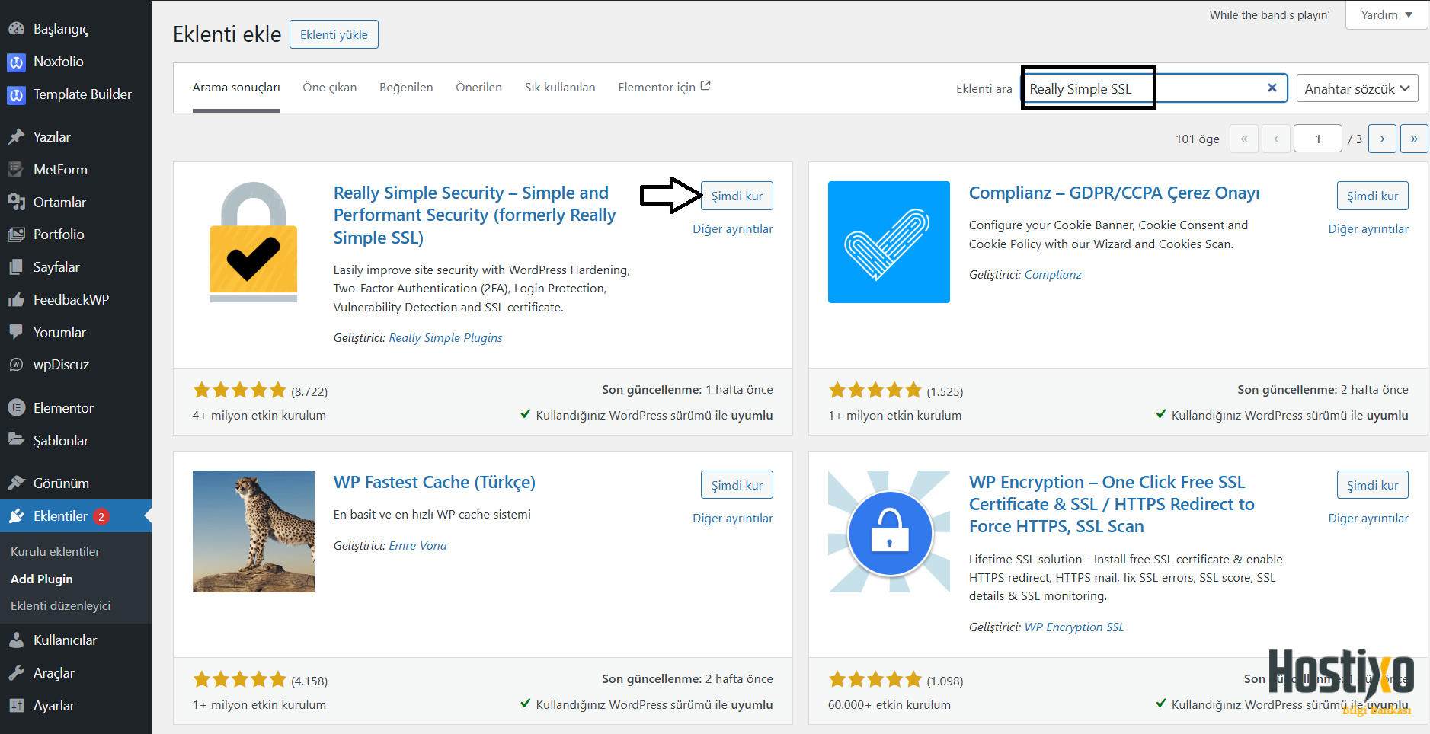Click the Yorumlar comment bubble icon

point(16,332)
